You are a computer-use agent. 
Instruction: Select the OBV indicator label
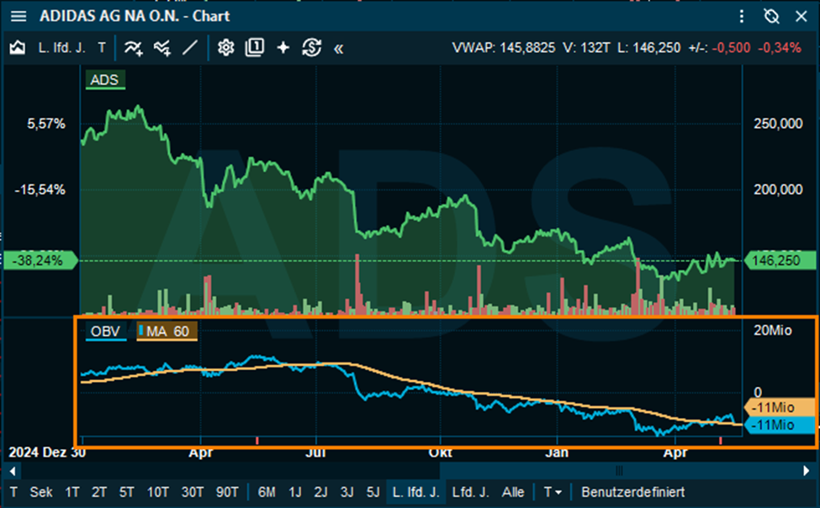pyautogui.click(x=105, y=331)
